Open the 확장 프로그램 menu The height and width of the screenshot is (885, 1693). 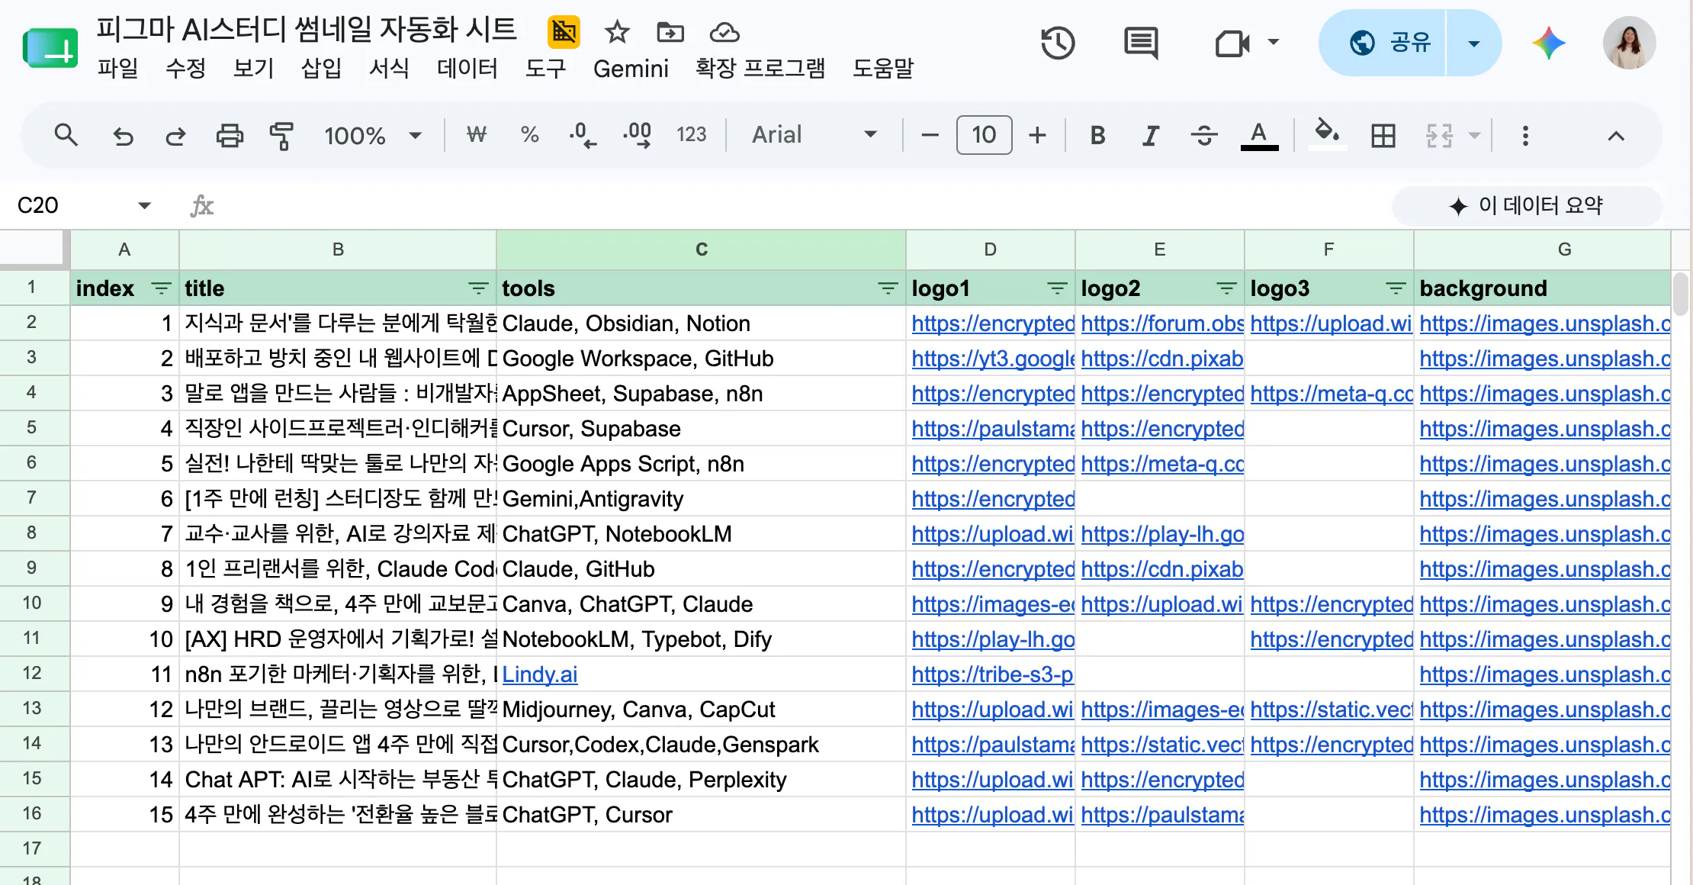click(760, 68)
